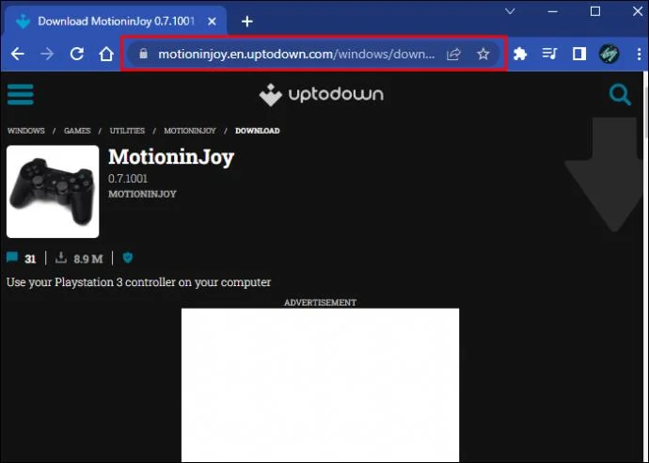This screenshot has height=463, width=649.
Task: Open the media controls icon
Action: click(x=549, y=54)
